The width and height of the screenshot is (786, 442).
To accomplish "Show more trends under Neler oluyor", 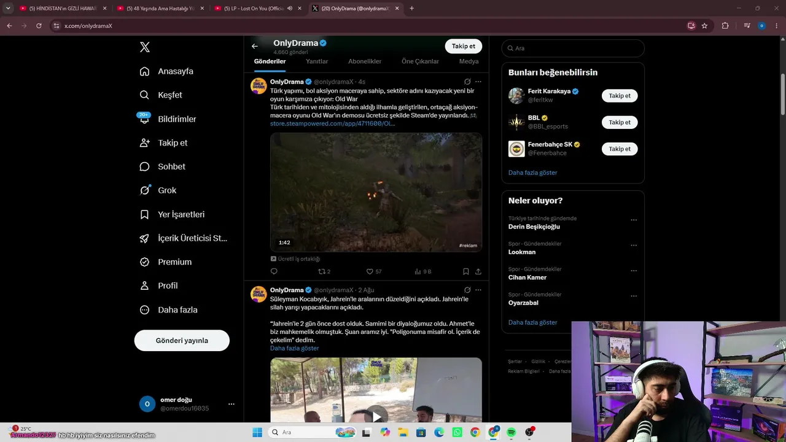I will pyautogui.click(x=532, y=322).
